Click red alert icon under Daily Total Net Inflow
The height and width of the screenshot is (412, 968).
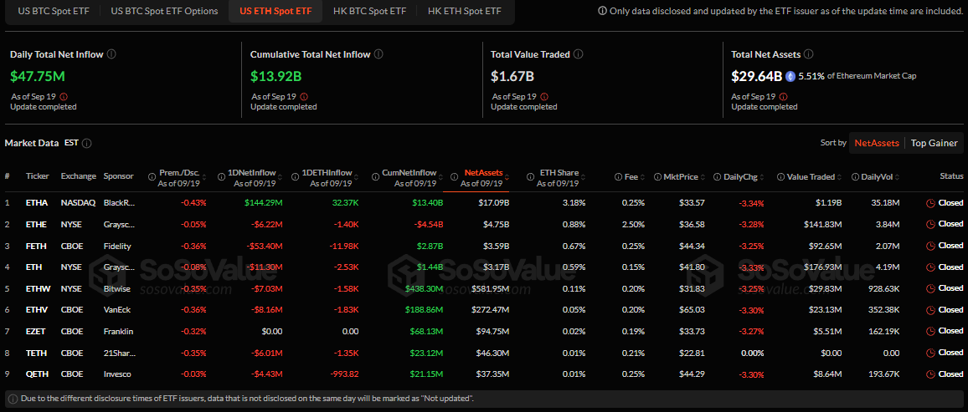64,97
